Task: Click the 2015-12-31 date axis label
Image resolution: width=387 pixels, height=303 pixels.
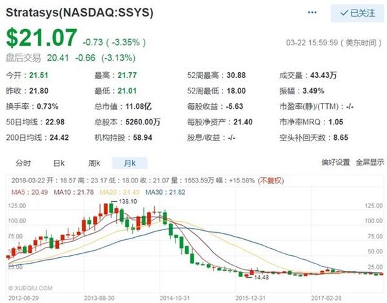Action: point(250,298)
